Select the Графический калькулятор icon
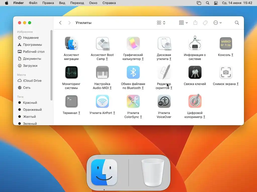Viewport: 257px width, 192px height. pyautogui.click(x=133, y=43)
